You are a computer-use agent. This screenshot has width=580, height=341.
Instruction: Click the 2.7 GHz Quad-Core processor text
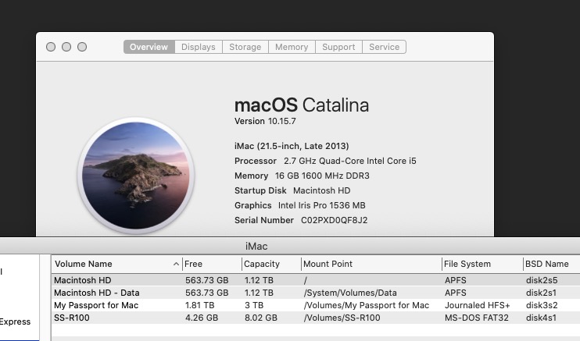(350, 161)
